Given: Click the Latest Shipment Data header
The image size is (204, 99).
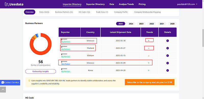Looking at the screenshot, I should pyautogui.click(x=121, y=32).
